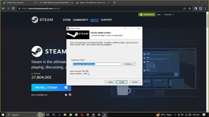Open Photoshop from the taskbar
This screenshot has height=117, width=209.
54,115
